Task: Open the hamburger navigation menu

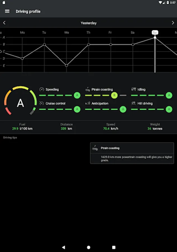Action: click(7, 11)
